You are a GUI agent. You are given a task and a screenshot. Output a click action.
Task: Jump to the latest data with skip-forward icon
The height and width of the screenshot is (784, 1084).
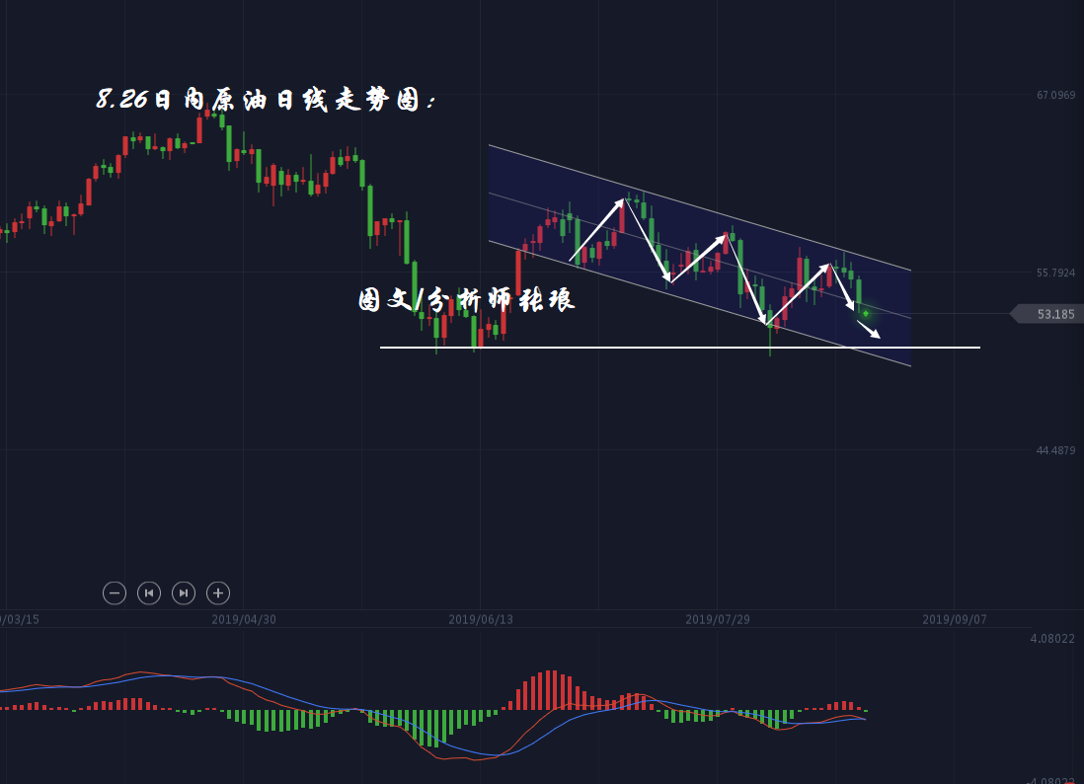[184, 593]
